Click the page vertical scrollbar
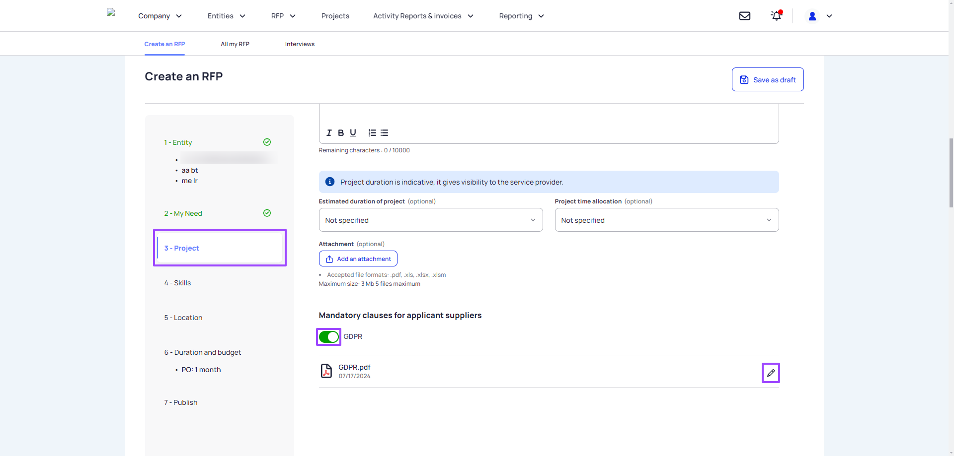954x456 pixels. 951,174
